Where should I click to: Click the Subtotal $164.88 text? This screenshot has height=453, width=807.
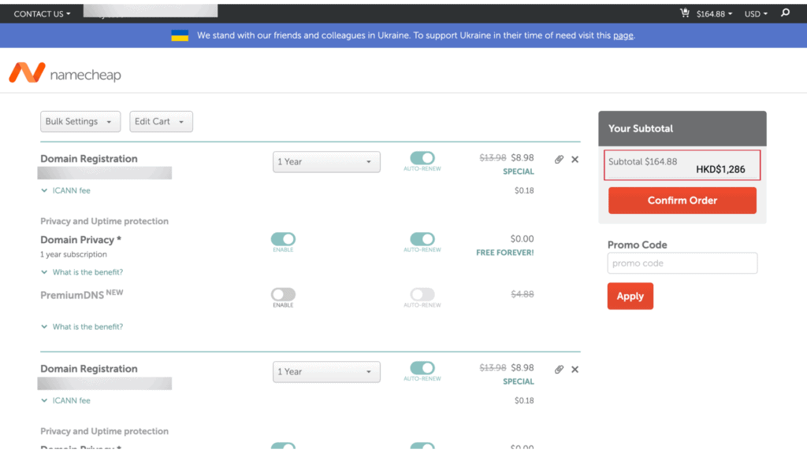click(x=642, y=161)
